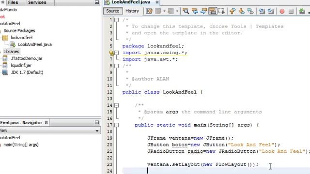This screenshot has width=310, height=174.
Task: Switch to the Source view
Action: [x=113, y=11]
